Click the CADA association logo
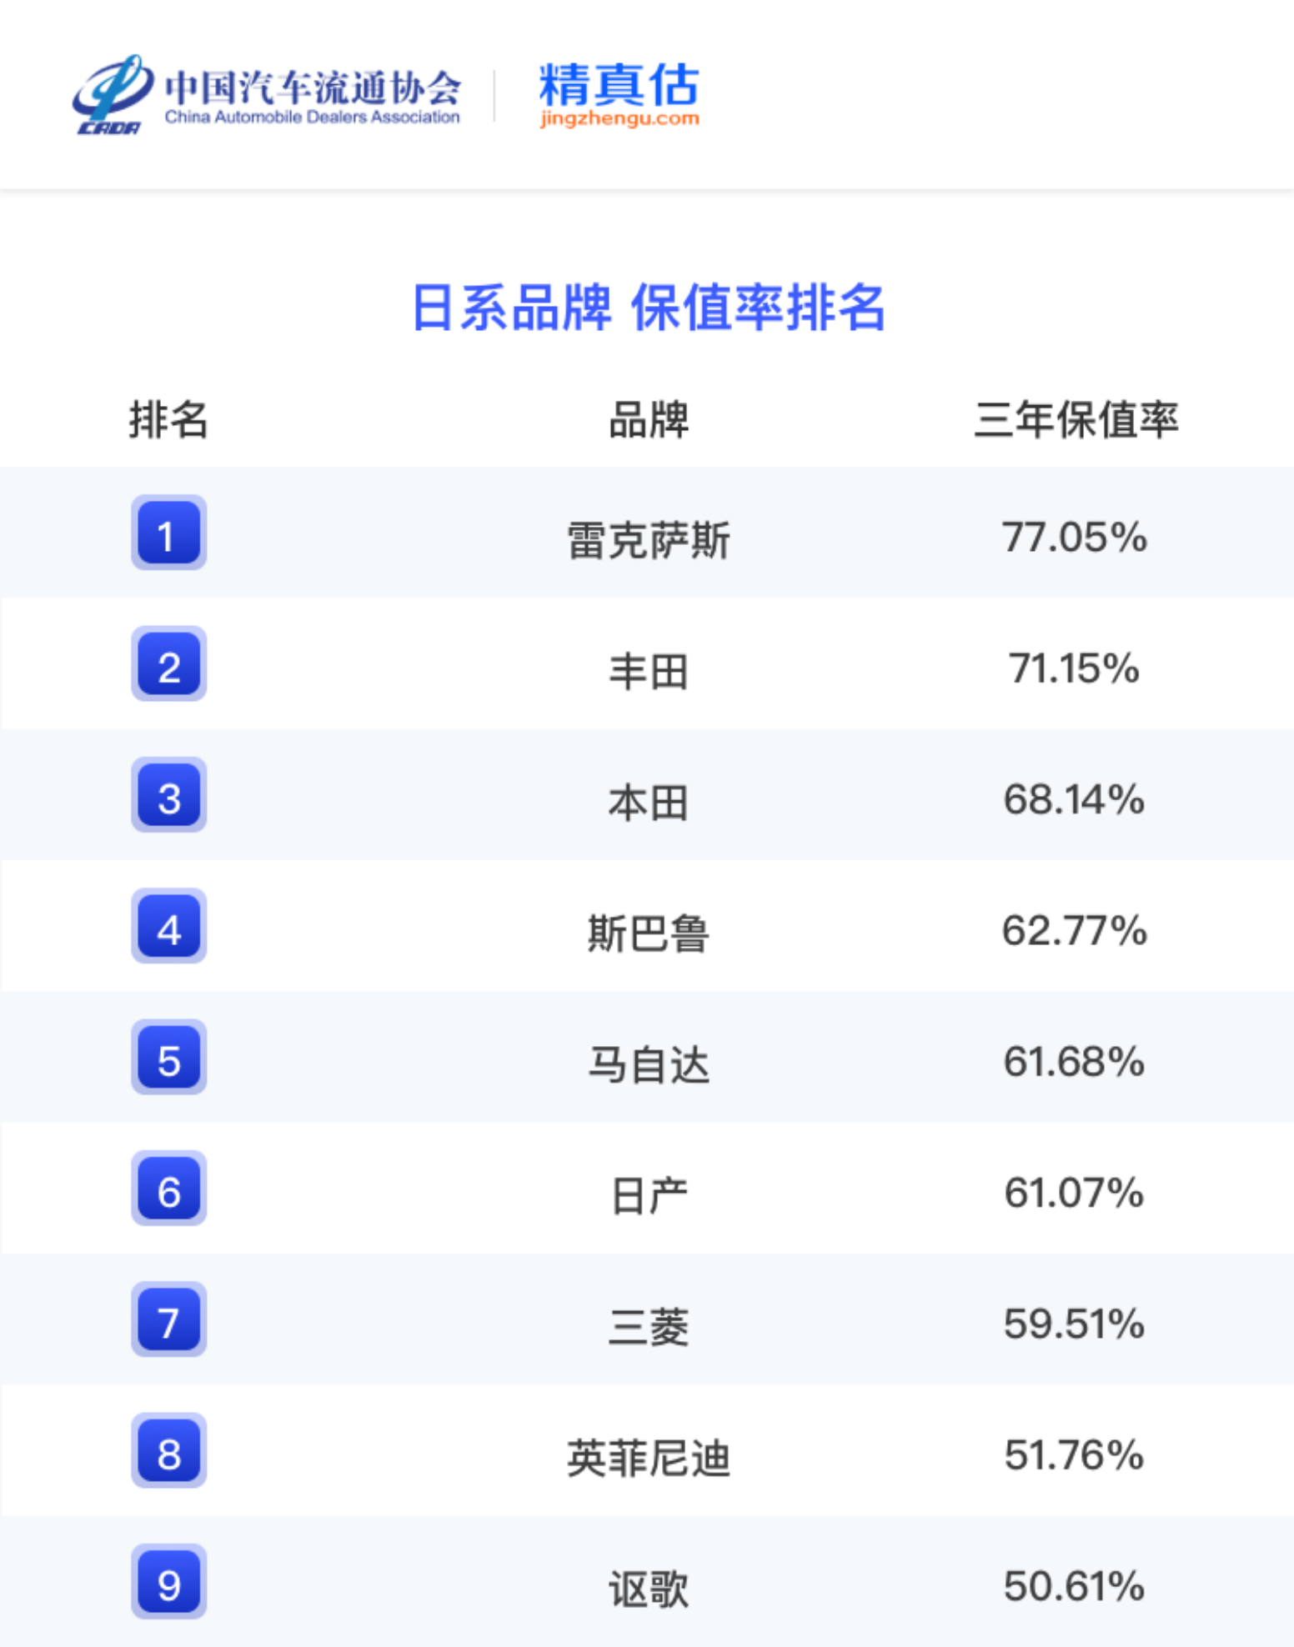This screenshot has height=1647, width=1294. [x=266, y=94]
